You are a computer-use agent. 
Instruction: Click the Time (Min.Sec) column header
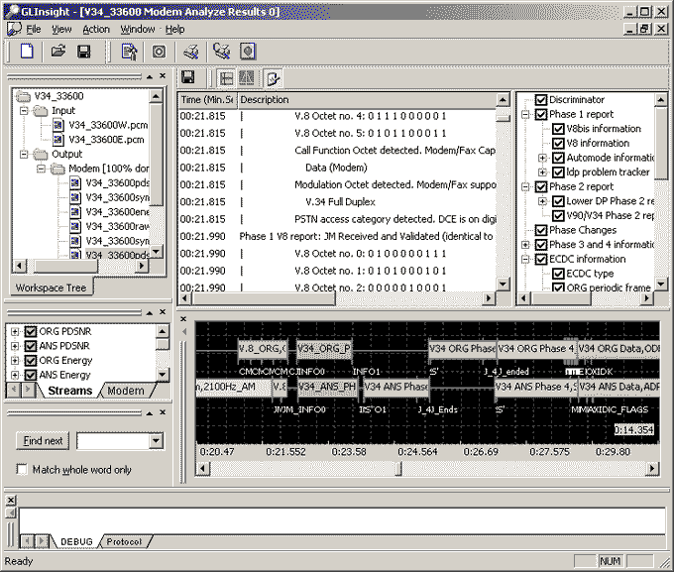(208, 100)
